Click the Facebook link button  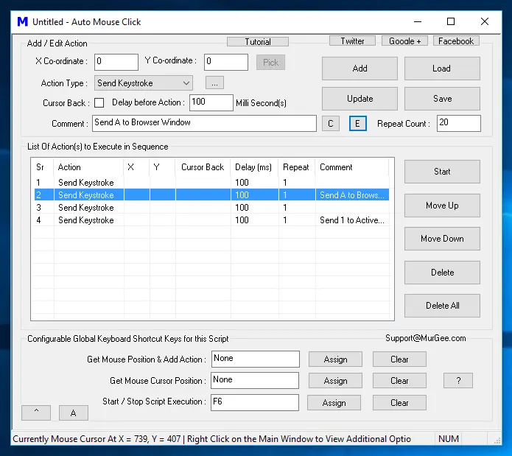pyautogui.click(x=456, y=41)
